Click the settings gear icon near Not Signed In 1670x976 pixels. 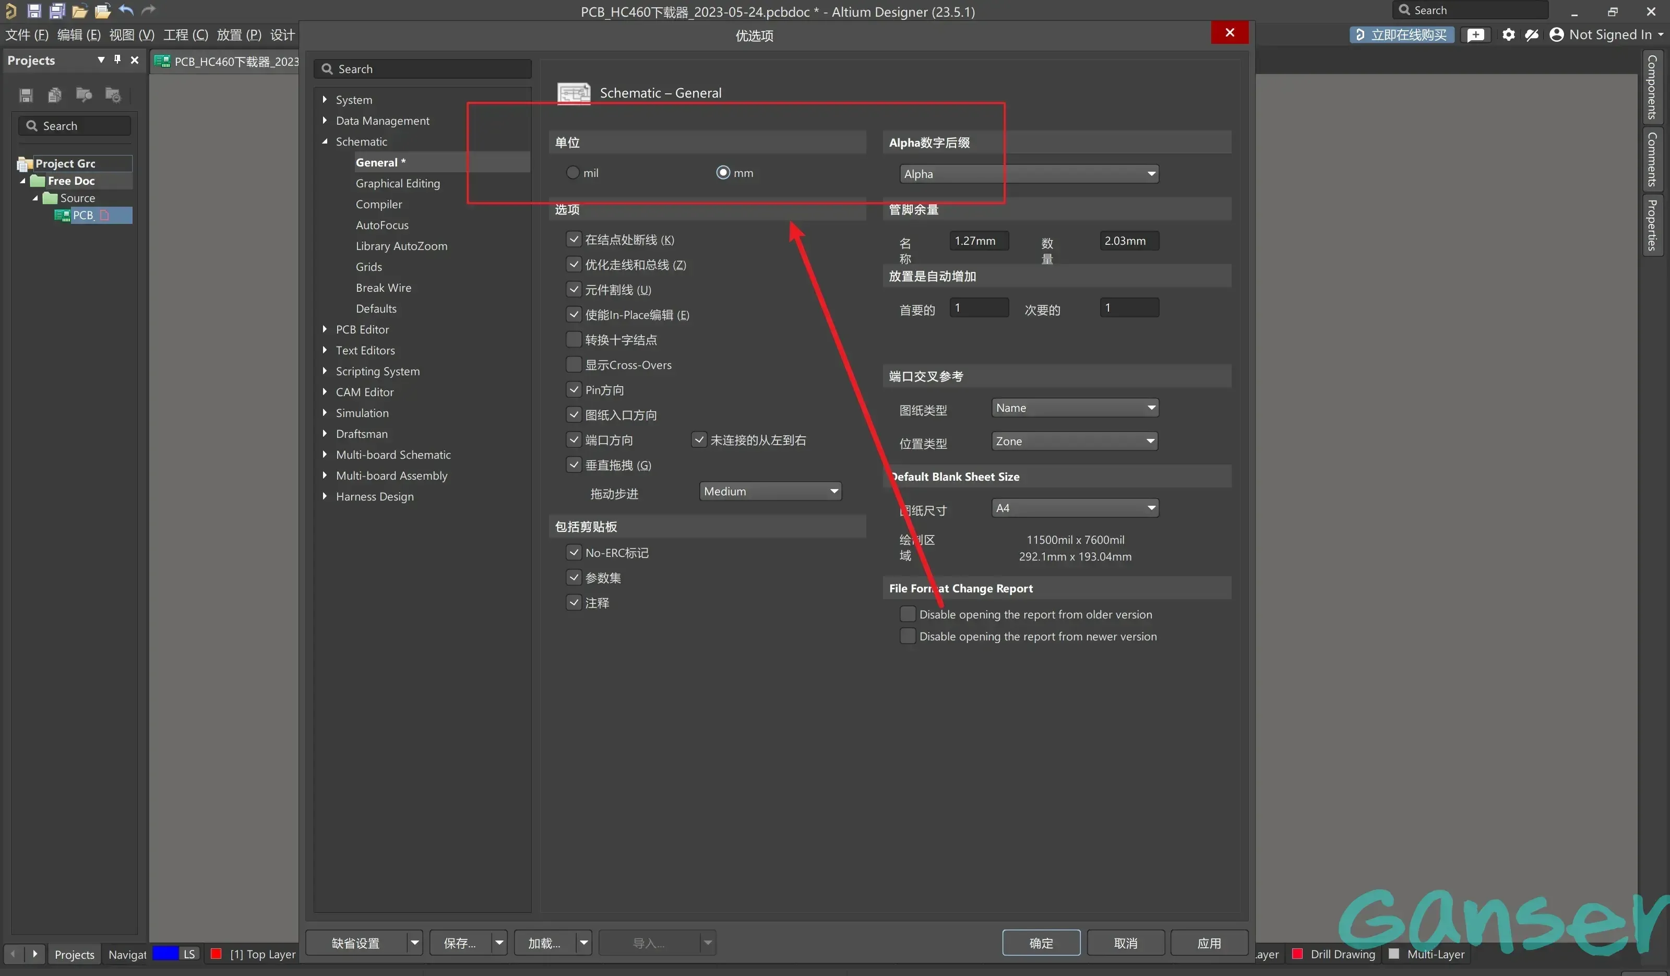pos(1508,34)
